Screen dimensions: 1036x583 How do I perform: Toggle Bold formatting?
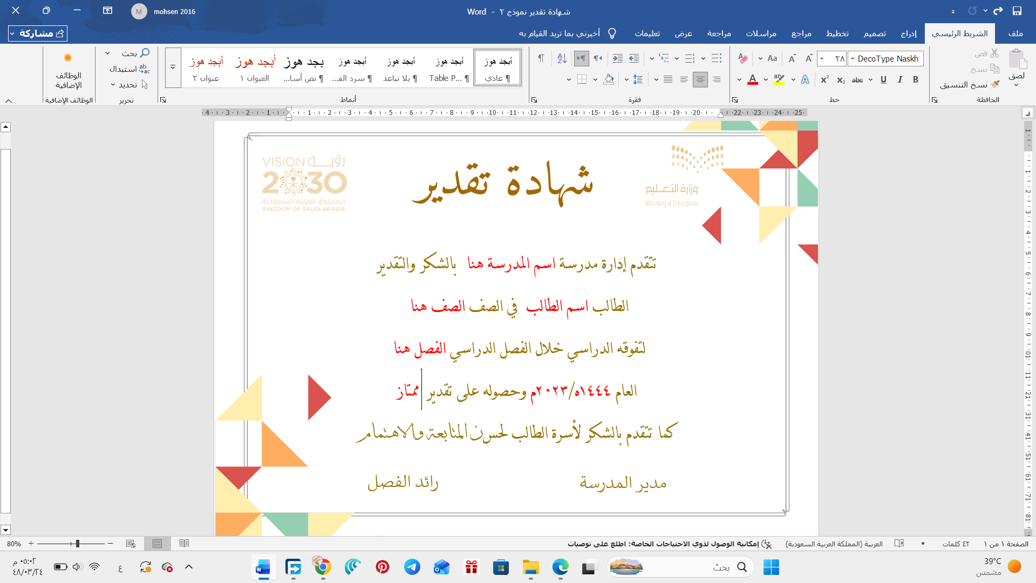pyautogui.click(x=915, y=79)
